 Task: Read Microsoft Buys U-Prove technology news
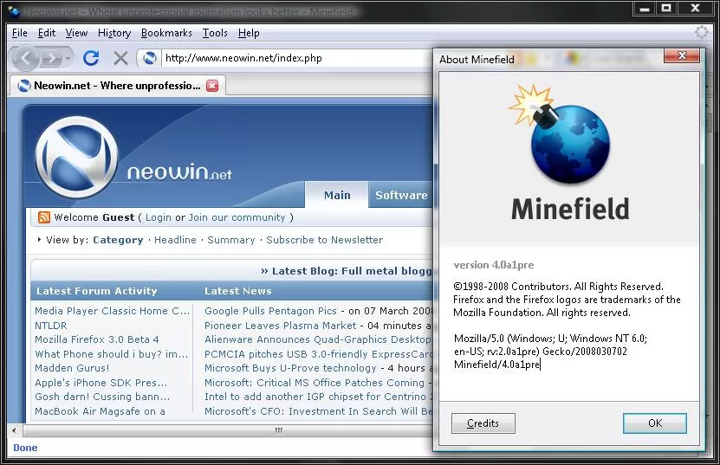[x=290, y=368]
